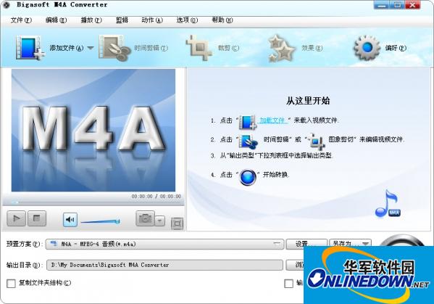
Task: Minimize the Bigasoft M4A Converter window
Action: pos(382,4)
